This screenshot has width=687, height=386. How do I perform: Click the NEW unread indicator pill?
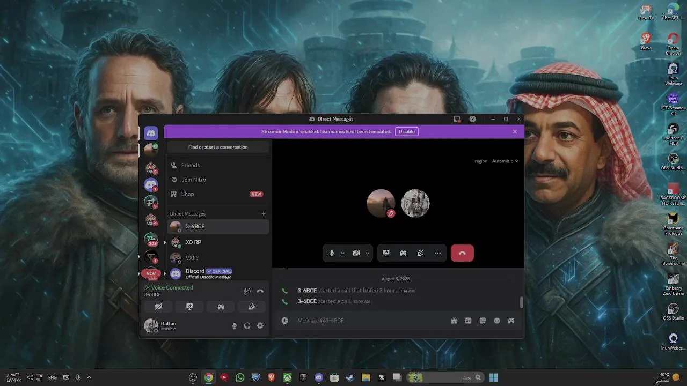(151, 273)
